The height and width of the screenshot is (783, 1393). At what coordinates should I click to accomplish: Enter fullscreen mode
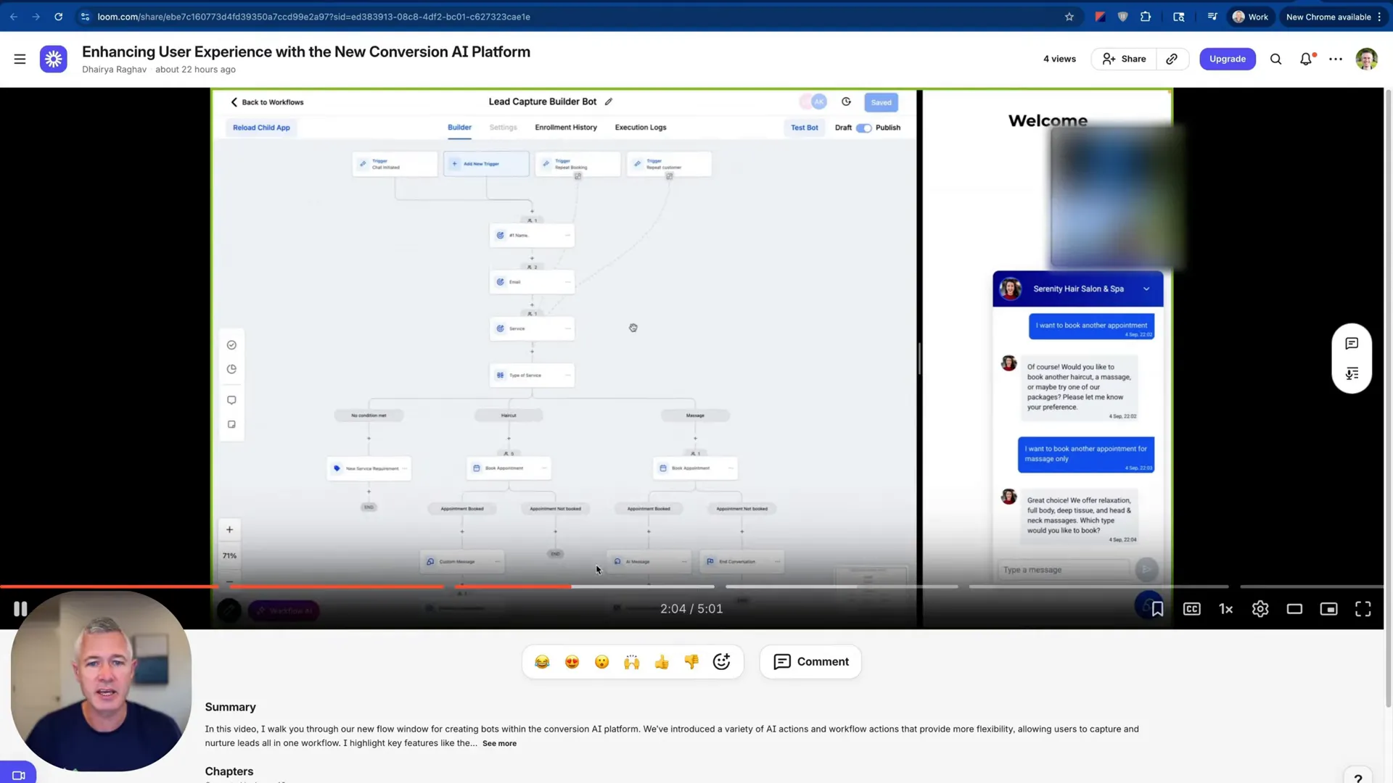[1363, 609]
